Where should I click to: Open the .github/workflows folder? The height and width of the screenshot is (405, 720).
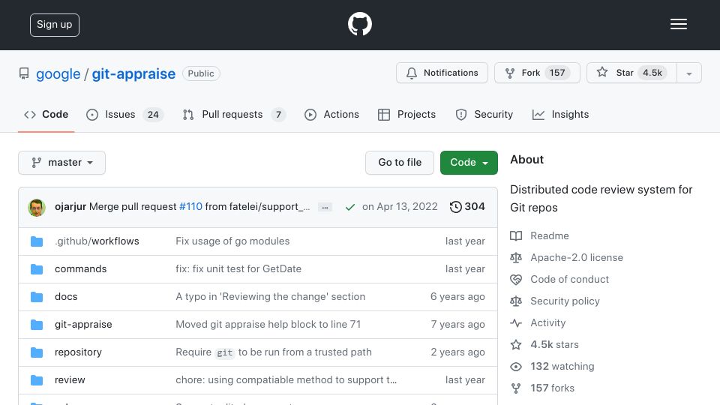click(x=97, y=241)
